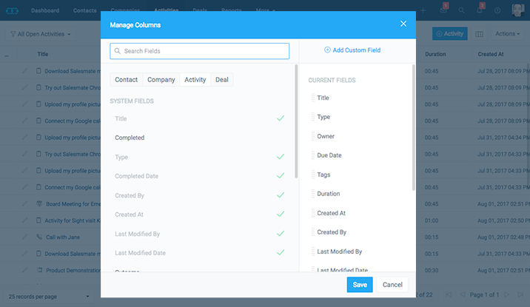The width and height of the screenshot is (530, 307).
Task: Select Due Date in the current fields list
Action: 329,155
